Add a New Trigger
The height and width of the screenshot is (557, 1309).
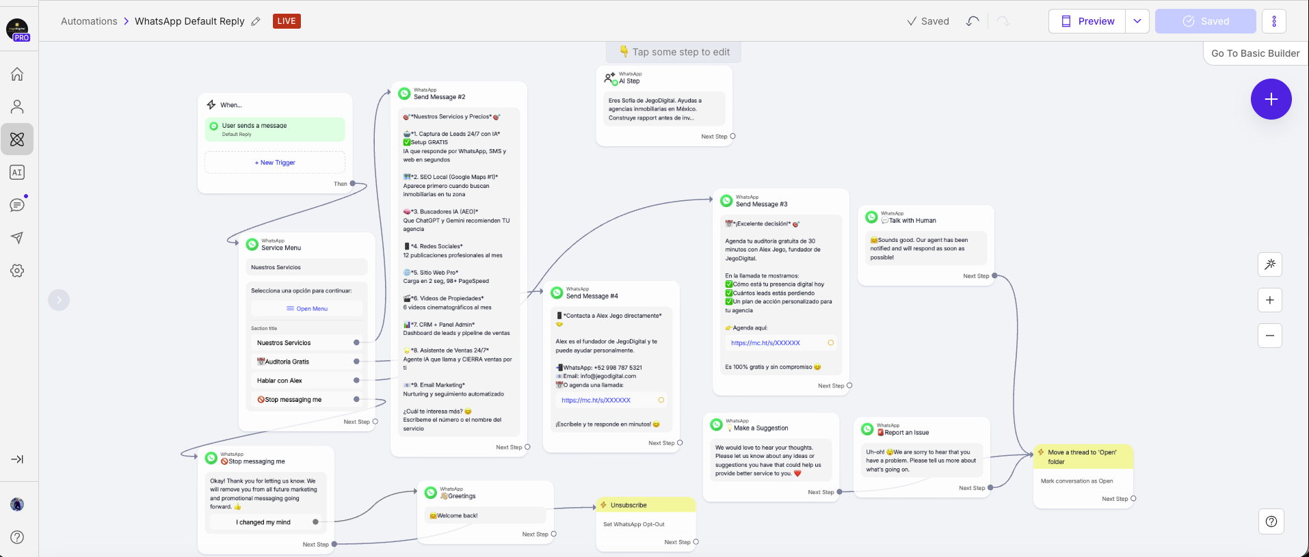click(x=275, y=163)
